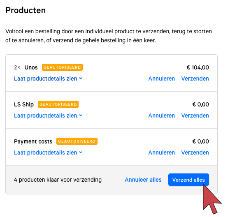The image size is (251, 217).
Task: Click the Geautoriseerd badge next to LS Ship
Action: pyautogui.click(x=58, y=104)
